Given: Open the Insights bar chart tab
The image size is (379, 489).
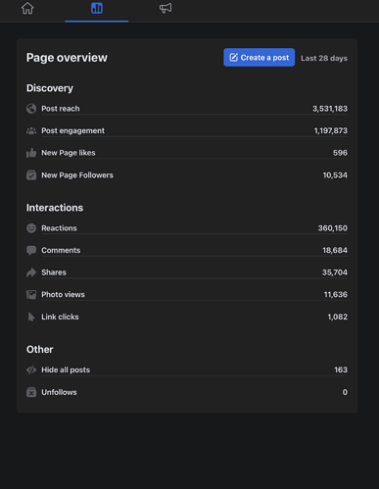Looking at the screenshot, I should [97, 8].
